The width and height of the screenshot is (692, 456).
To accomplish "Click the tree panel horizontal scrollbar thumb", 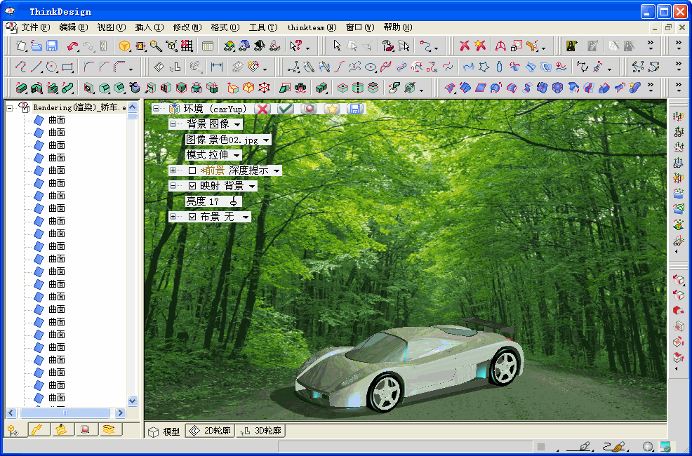I will coord(65,413).
